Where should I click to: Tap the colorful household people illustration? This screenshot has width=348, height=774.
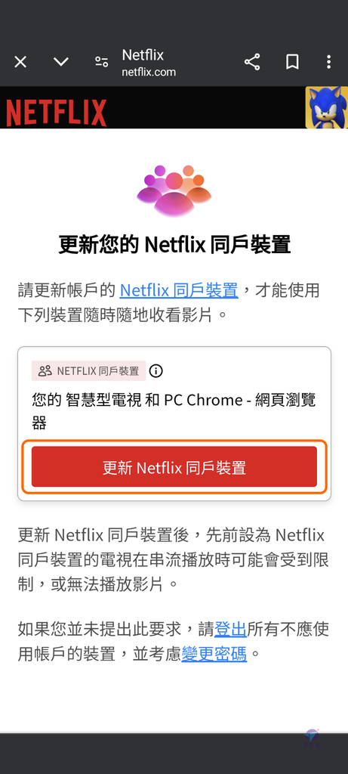[174, 190]
